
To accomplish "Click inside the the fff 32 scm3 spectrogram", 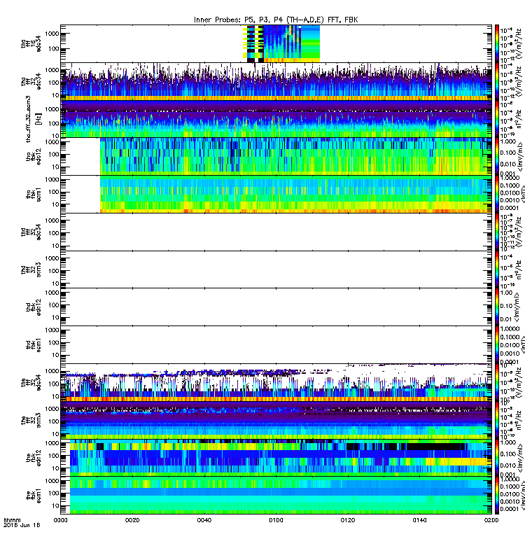I will click(x=276, y=420).
